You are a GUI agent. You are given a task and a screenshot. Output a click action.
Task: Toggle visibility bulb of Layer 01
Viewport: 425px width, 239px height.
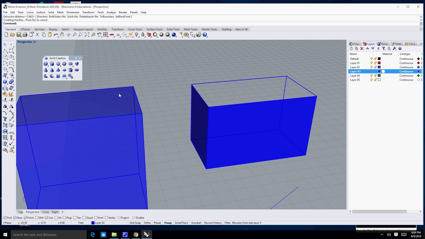tap(372, 63)
